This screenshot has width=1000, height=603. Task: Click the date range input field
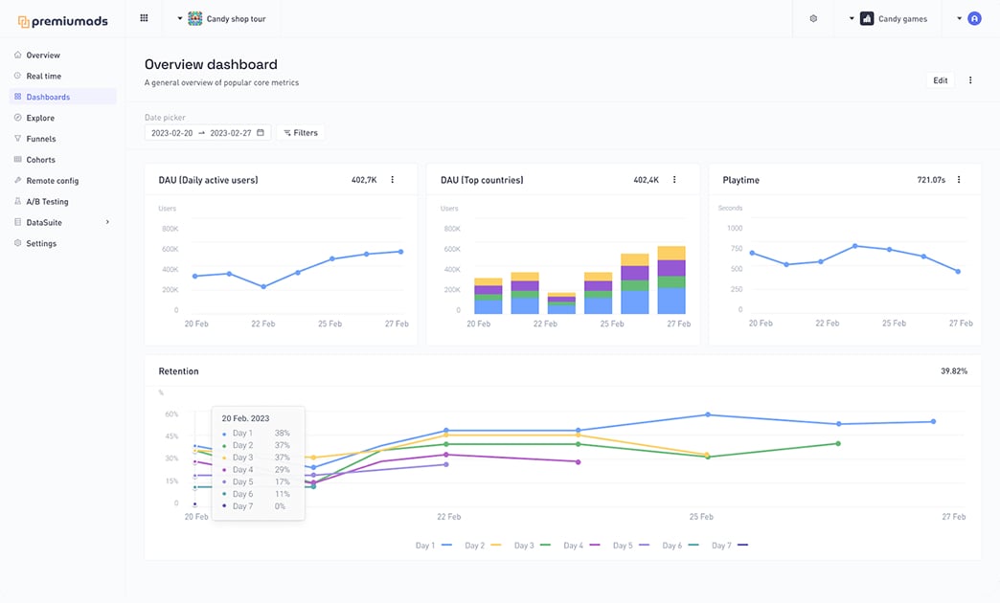[x=201, y=133]
